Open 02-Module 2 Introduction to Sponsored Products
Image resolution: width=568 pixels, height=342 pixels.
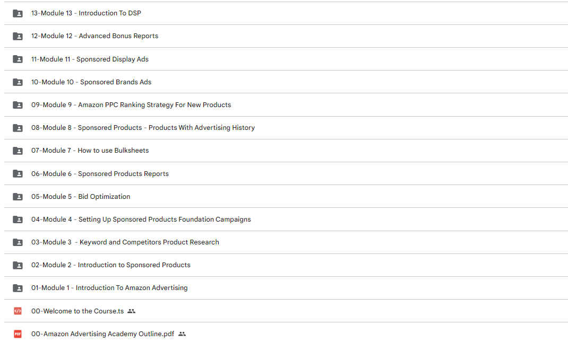(110, 265)
